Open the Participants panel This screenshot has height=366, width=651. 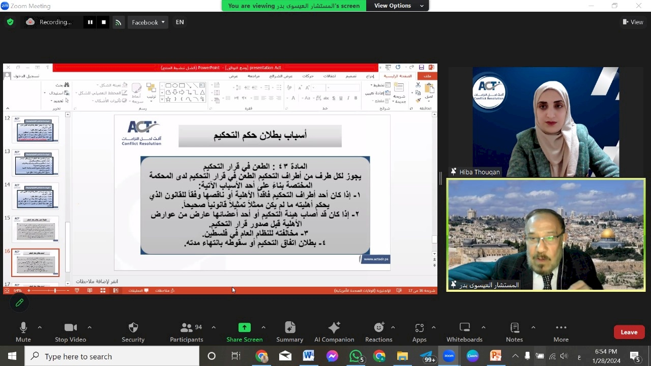click(x=187, y=332)
